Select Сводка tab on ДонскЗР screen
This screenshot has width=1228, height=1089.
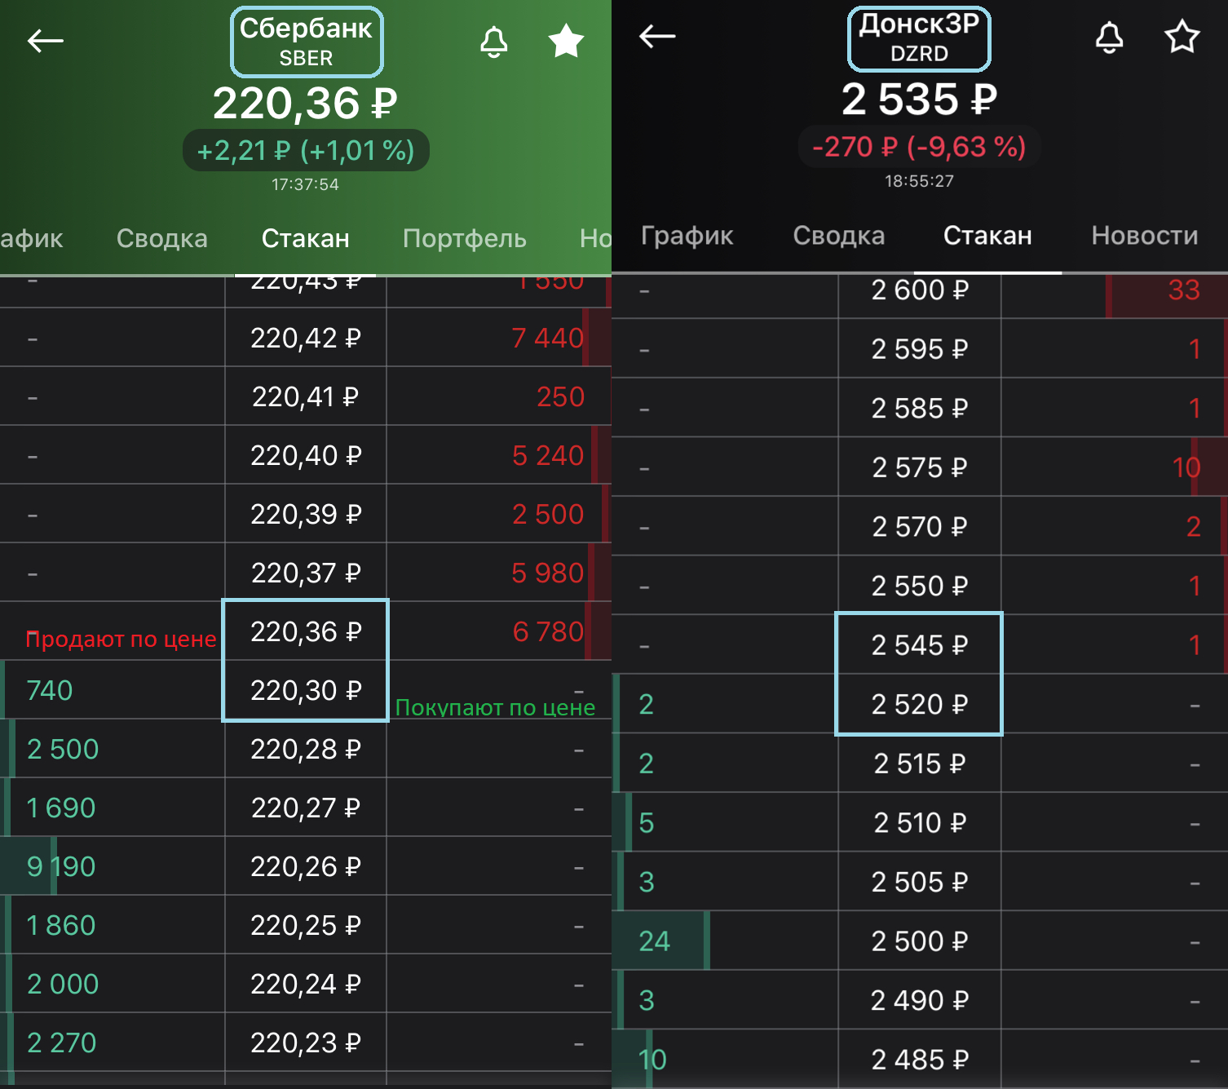838,236
